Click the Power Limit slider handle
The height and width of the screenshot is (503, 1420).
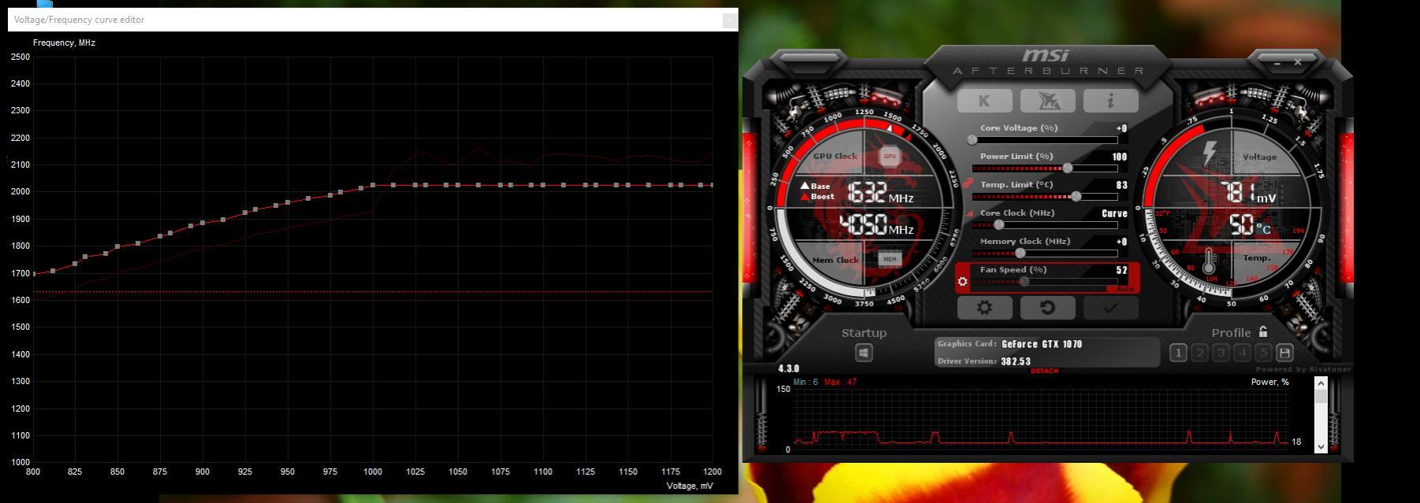pyautogui.click(x=1068, y=168)
